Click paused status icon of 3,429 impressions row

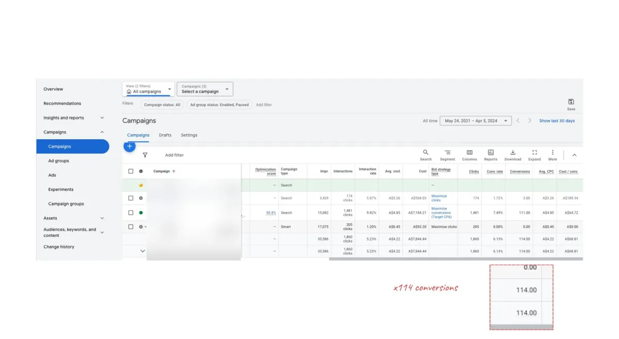pyautogui.click(x=141, y=198)
